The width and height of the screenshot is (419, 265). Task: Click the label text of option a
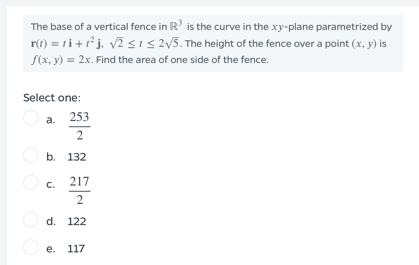pyautogui.click(x=50, y=120)
